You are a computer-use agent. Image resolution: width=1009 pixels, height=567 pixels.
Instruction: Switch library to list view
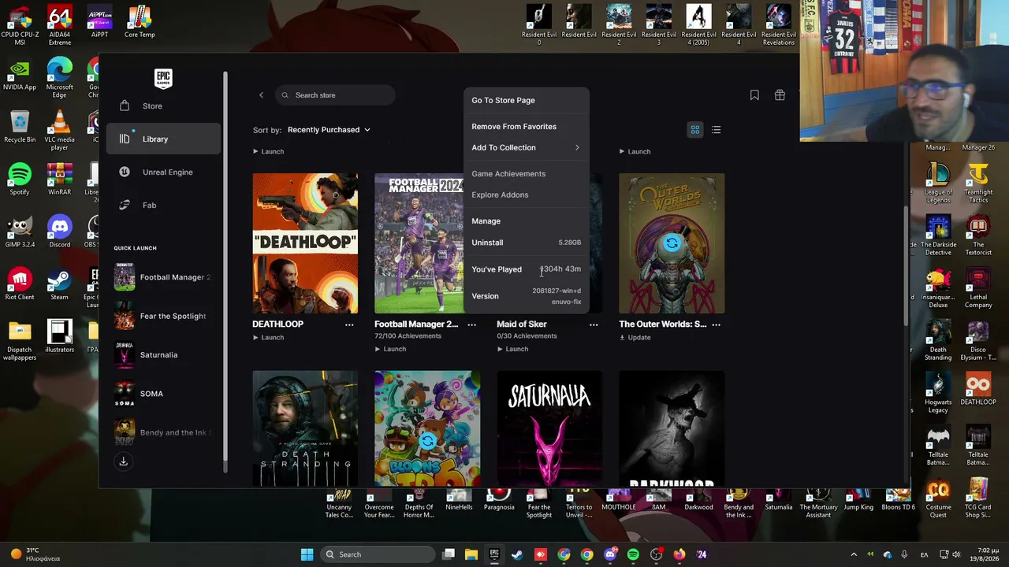pyautogui.click(x=716, y=130)
